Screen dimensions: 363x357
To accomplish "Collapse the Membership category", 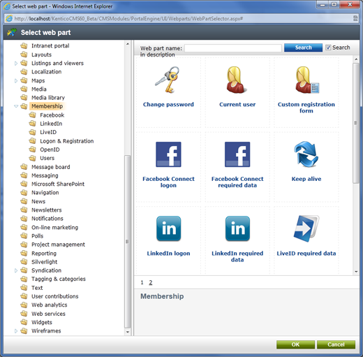I will point(16,106).
